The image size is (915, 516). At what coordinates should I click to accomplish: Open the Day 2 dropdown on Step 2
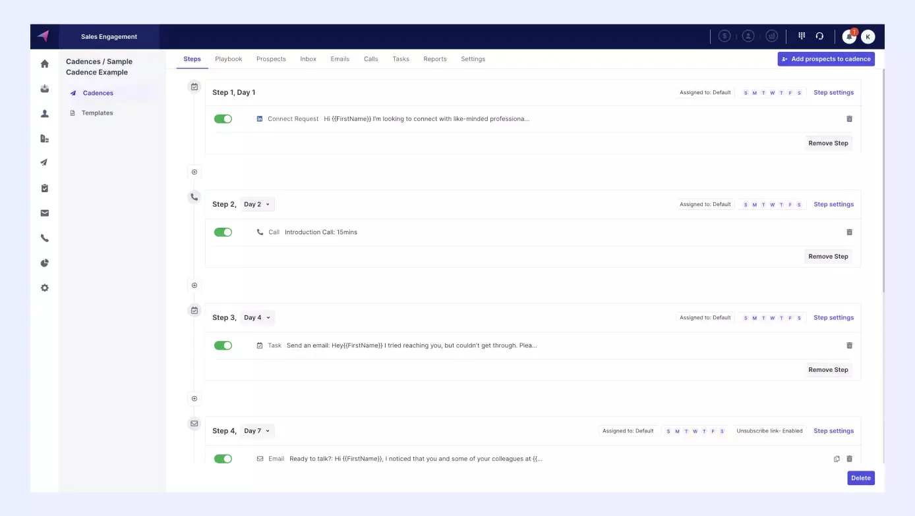(257, 204)
